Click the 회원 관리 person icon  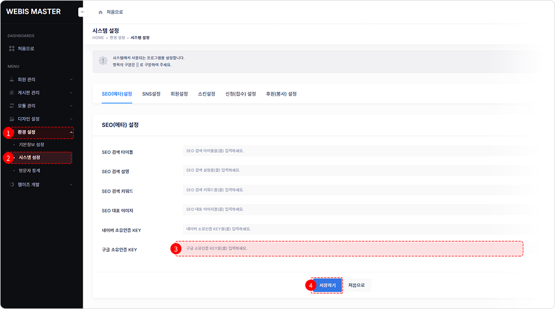coord(12,80)
